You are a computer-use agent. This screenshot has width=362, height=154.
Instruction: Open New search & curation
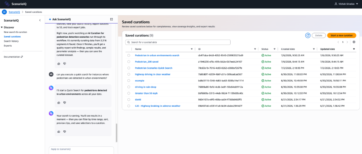(x=15, y=32)
